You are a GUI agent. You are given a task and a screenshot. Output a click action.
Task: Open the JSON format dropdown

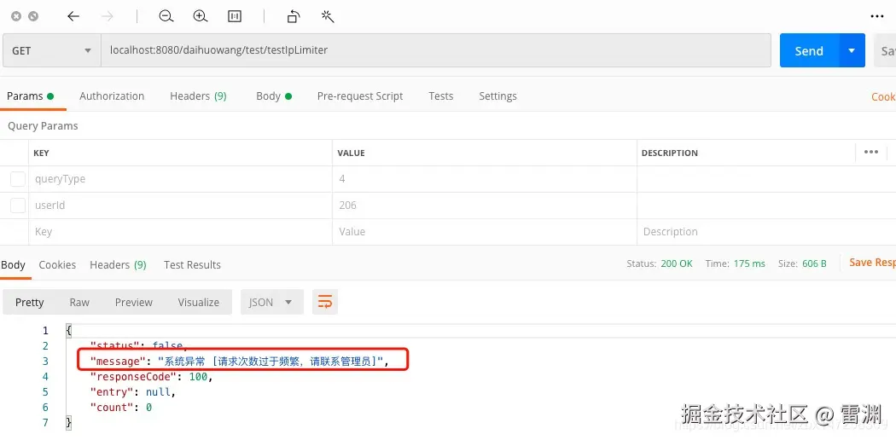tap(271, 302)
